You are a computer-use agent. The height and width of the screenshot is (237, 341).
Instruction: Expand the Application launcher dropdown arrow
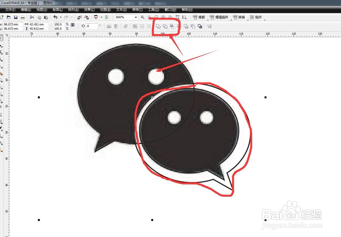coord(101,17)
